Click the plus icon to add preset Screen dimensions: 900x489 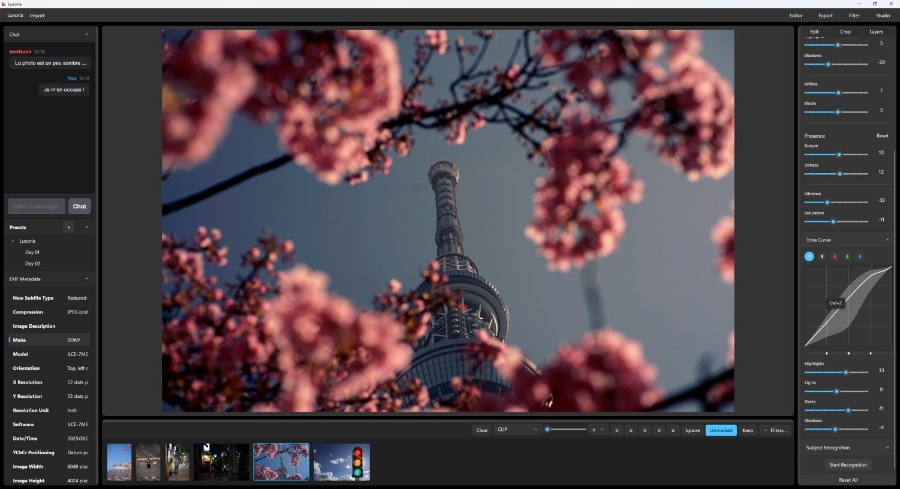coord(68,227)
